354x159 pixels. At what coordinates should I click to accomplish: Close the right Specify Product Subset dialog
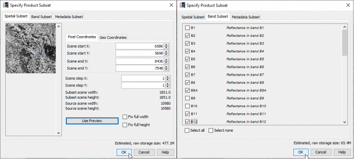point(348,5)
